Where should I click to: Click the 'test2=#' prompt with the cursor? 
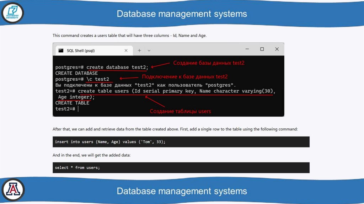click(x=65, y=109)
